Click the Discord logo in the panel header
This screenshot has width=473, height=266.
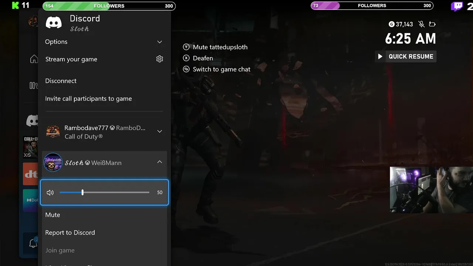click(54, 23)
